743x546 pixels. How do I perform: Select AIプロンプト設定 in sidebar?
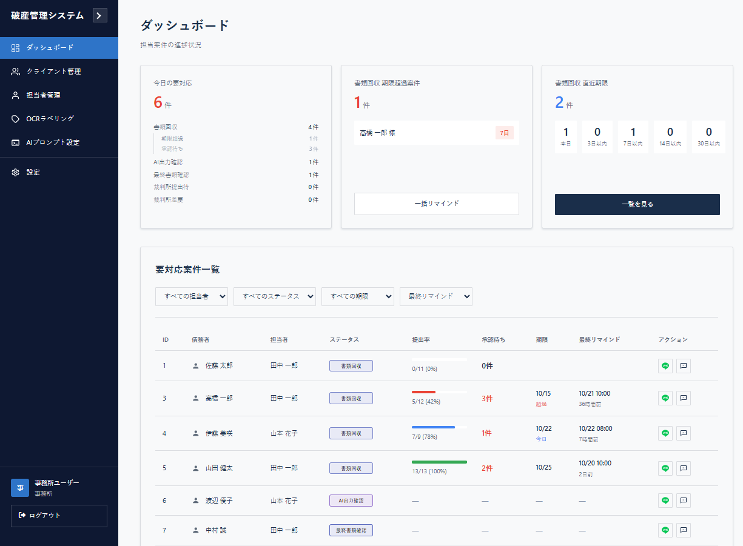(x=53, y=142)
